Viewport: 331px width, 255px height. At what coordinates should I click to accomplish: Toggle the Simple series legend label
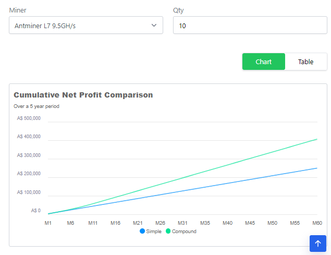pyautogui.click(x=154, y=231)
